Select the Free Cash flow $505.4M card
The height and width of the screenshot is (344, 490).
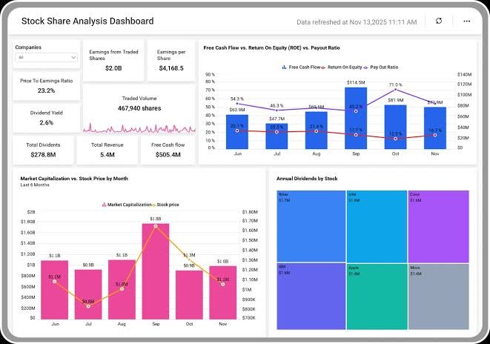pyautogui.click(x=168, y=150)
